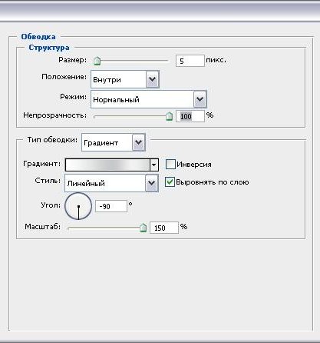Click the Масштаб slider handle
The image size is (320, 343).
pyautogui.click(x=144, y=228)
